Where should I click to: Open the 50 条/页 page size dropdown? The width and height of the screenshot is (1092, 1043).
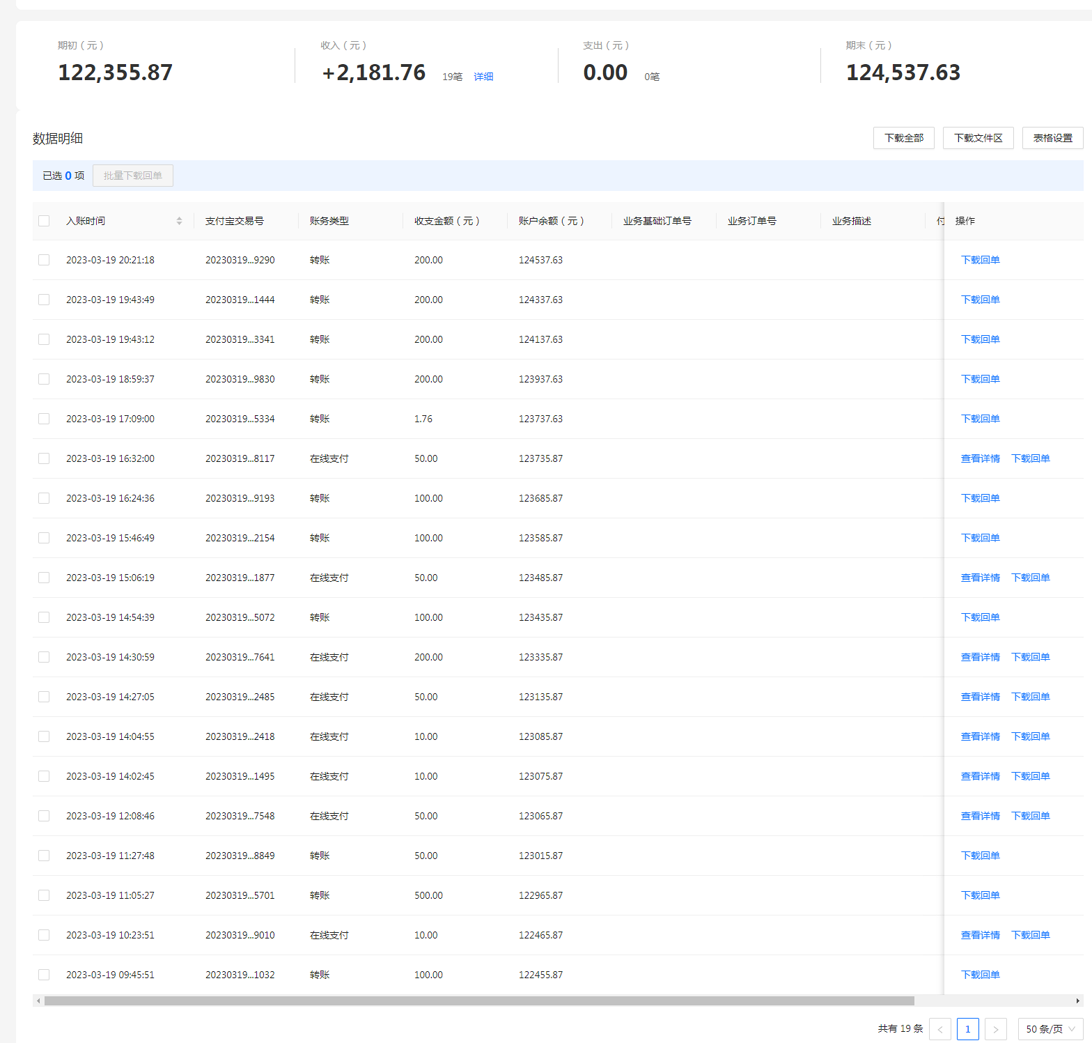[1050, 1029]
